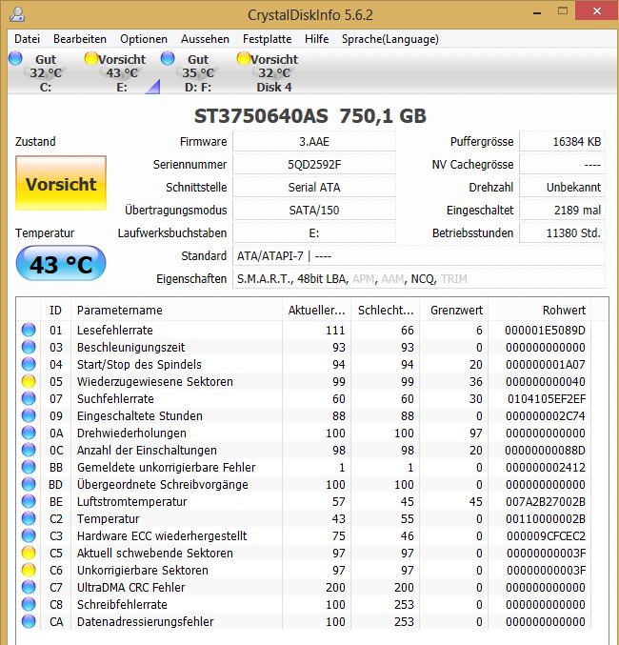Select the Datenadressierungsfehler parameter name
Image resolution: width=619 pixels, height=645 pixels.
point(145,621)
